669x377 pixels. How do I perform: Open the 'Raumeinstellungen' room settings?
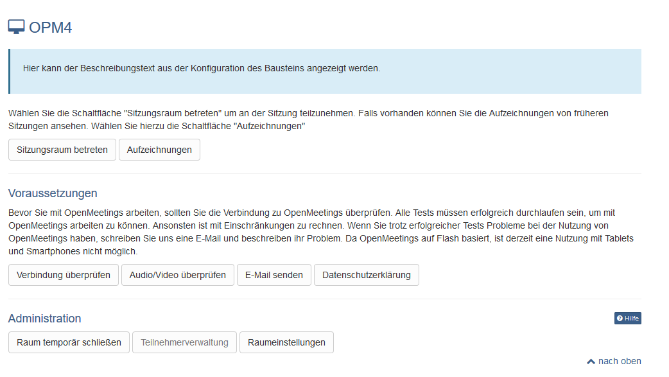286,342
